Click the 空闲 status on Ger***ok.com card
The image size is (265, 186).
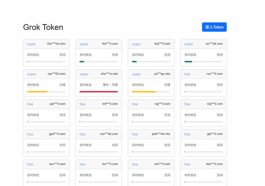[62, 55]
